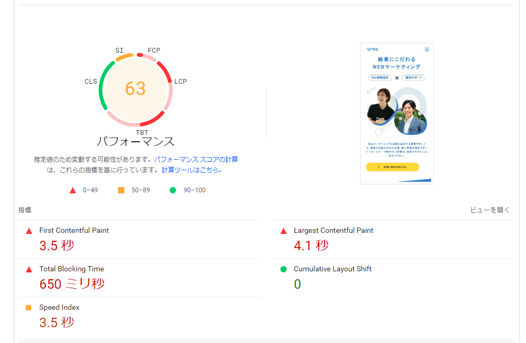The height and width of the screenshot is (343, 526).
Task: Expand the First Contentful Paint metric
Action: [74, 231]
